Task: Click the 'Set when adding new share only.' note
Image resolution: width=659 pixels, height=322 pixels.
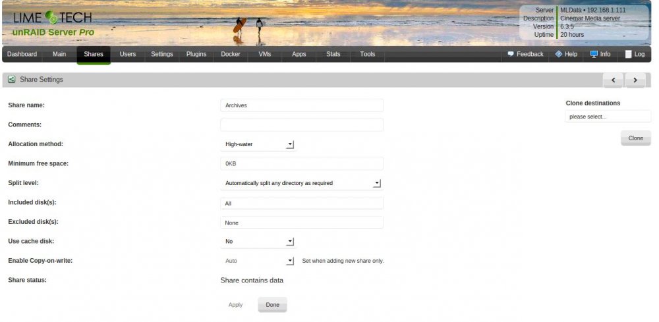Action: pyautogui.click(x=343, y=261)
